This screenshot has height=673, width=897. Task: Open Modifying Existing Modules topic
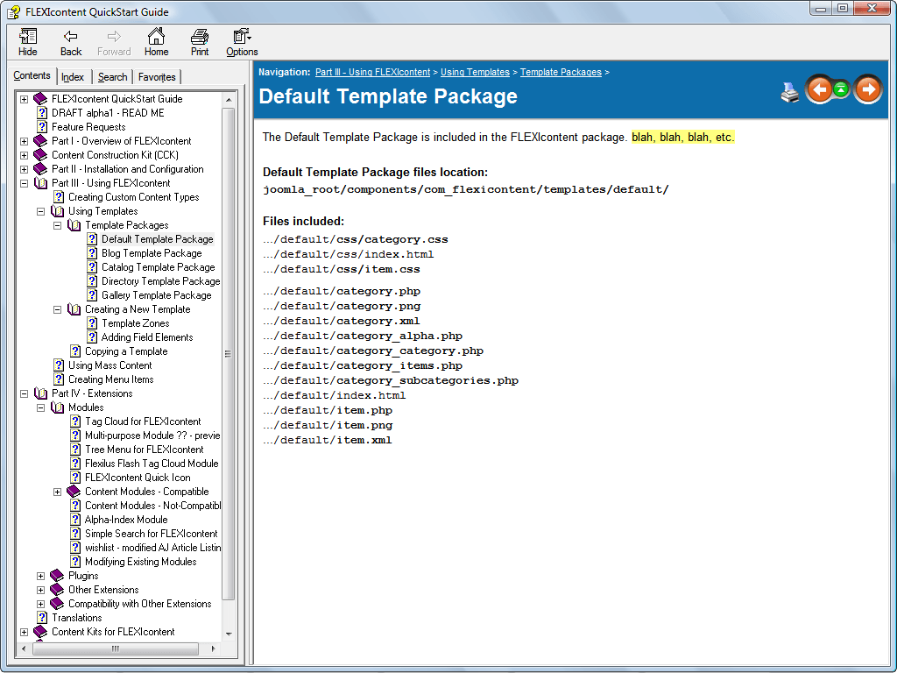tap(141, 562)
